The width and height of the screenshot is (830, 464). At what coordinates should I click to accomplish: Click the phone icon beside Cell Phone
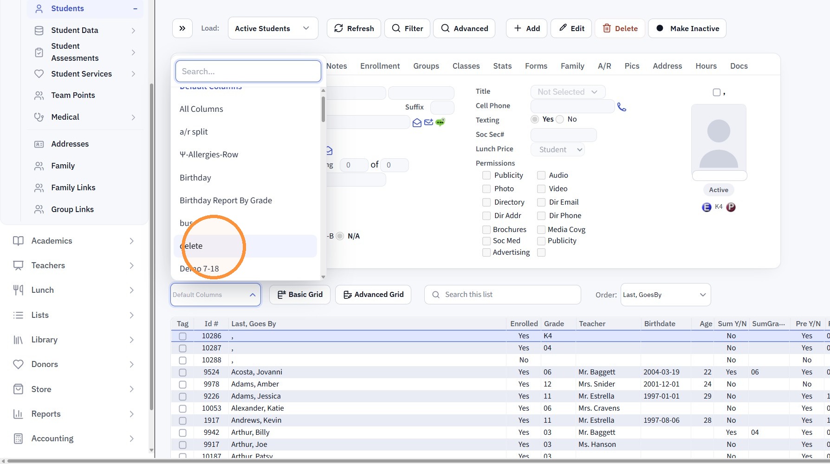pos(622,107)
